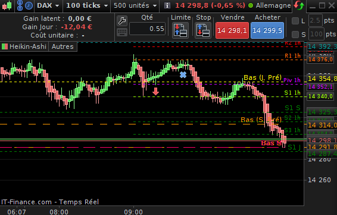Click the 14 340,0 S1 price label
The image size is (337, 215).
click(320, 96)
